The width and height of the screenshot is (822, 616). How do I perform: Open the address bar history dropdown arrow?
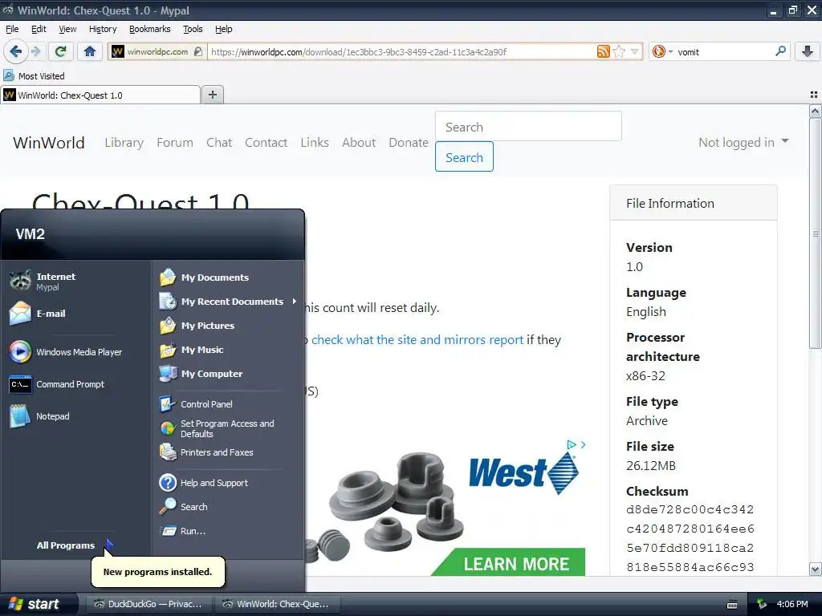click(x=634, y=51)
